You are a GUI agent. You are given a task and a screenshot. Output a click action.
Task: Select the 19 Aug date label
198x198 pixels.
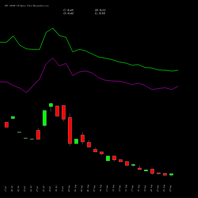[145, 188]
